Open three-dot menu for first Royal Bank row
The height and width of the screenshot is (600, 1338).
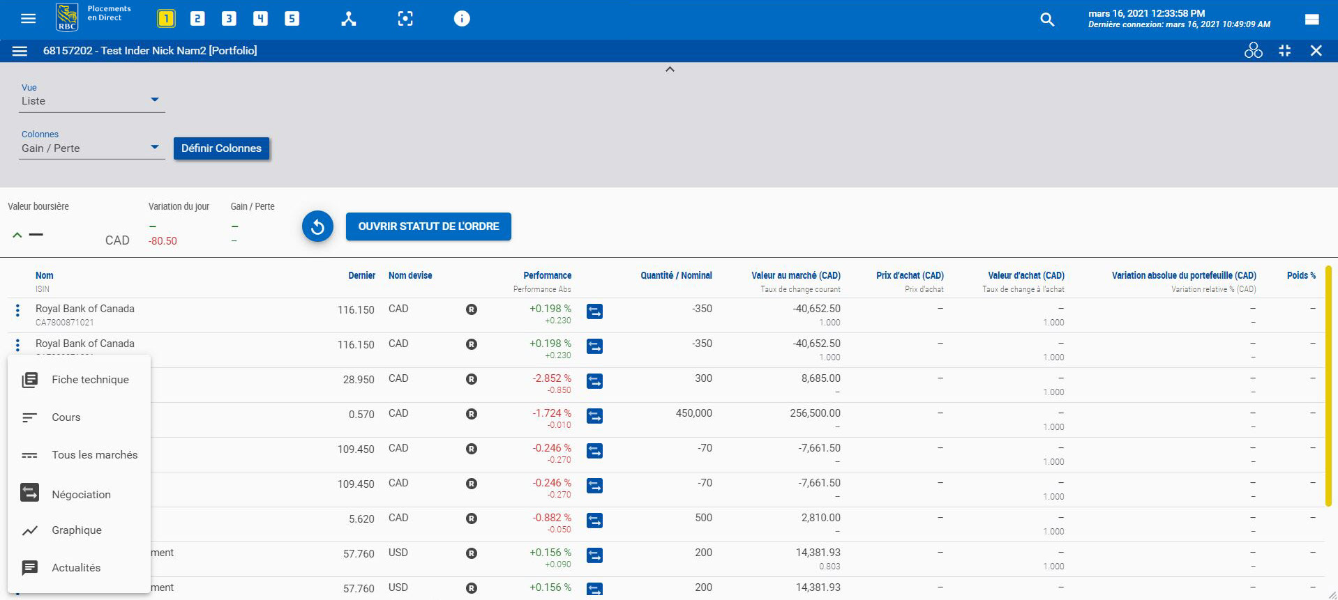click(x=17, y=311)
